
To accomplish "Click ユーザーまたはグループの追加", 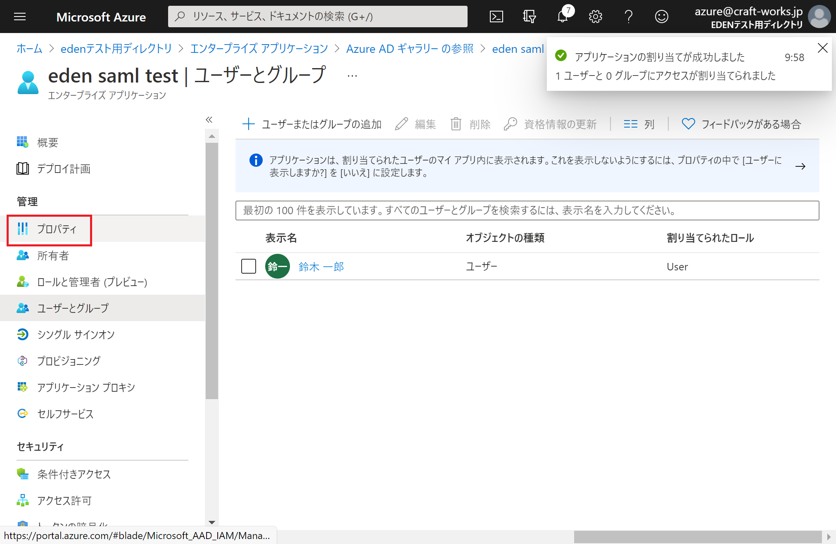I will coord(312,124).
